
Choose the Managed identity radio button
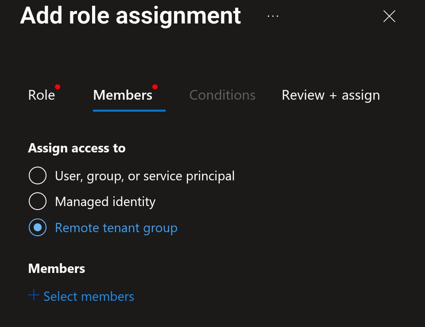pyautogui.click(x=37, y=201)
